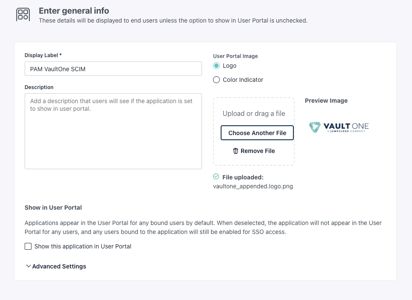Click inside the Description text area
This screenshot has height=300, width=412.
(113, 131)
